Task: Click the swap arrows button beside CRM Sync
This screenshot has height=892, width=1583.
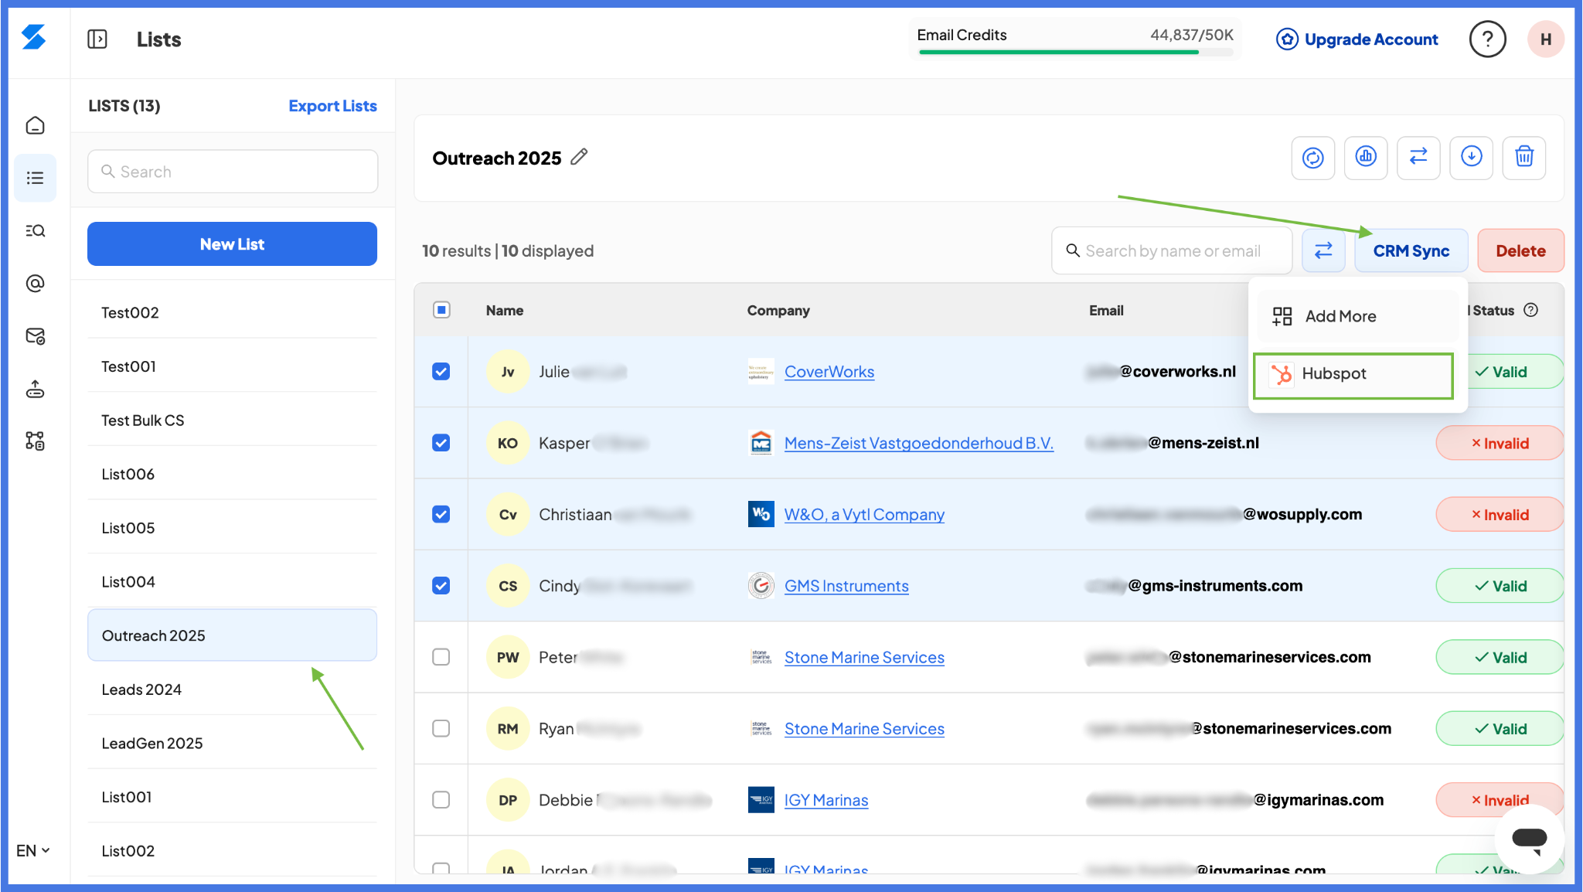Action: pyautogui.click(x=1323, y=250)
